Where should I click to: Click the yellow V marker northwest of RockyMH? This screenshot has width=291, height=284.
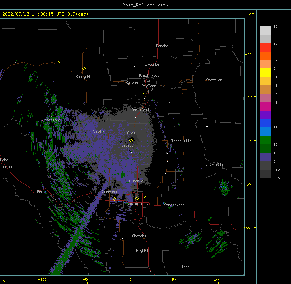coord(59,62)
